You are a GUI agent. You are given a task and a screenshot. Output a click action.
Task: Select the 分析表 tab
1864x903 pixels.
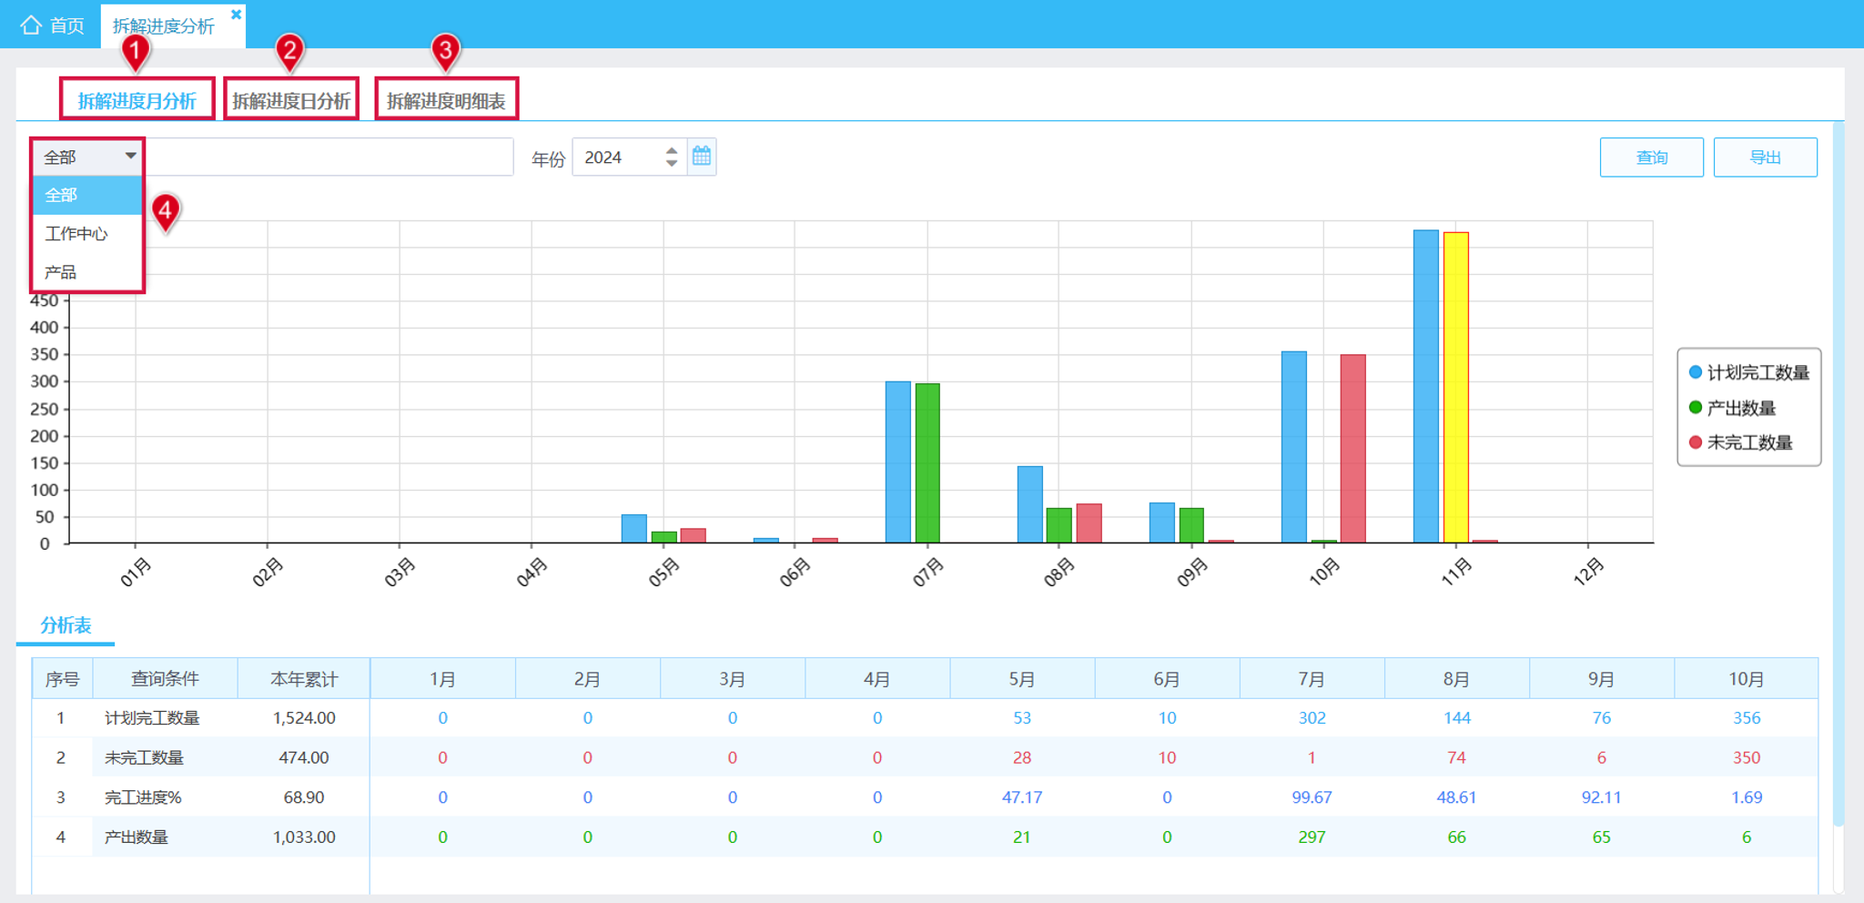pos(66,625)
